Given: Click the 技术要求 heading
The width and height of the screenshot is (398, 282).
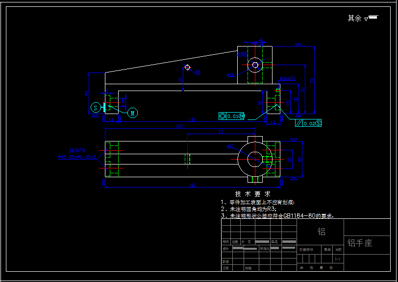Looking at the screenshot, I should (253, 194).
